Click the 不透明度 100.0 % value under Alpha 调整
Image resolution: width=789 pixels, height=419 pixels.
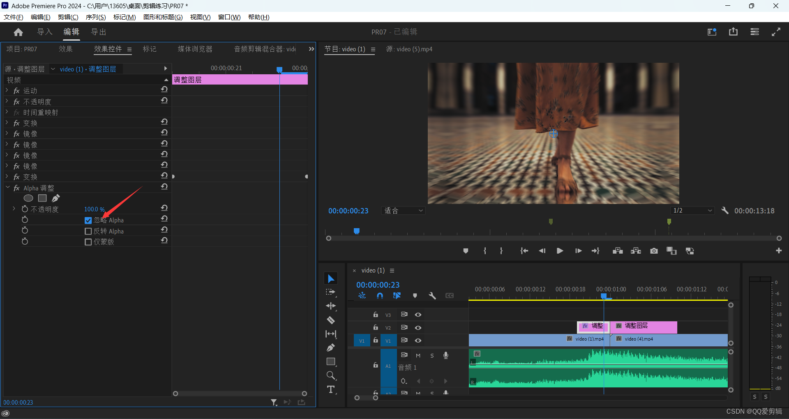pos(94,209)
